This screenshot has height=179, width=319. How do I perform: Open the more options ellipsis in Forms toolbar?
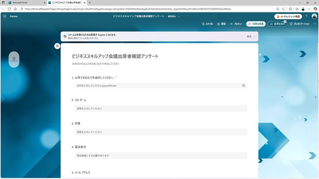pyautogui.click(x=314, y=24)
